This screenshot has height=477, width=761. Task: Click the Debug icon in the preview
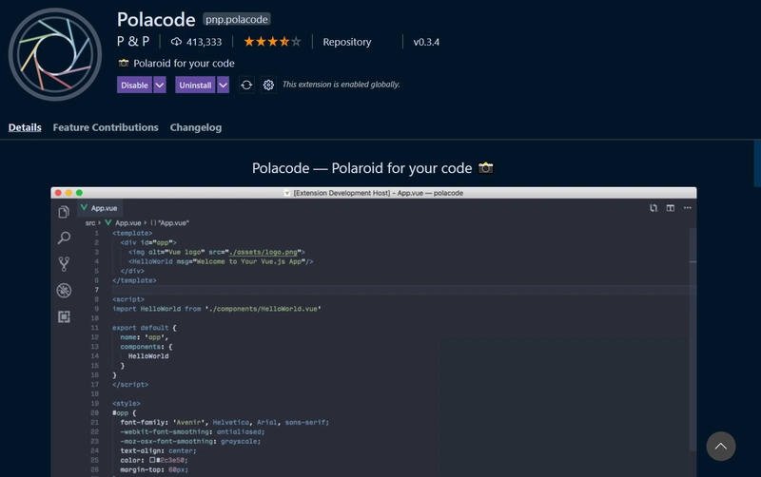click(x=64, y=291)
